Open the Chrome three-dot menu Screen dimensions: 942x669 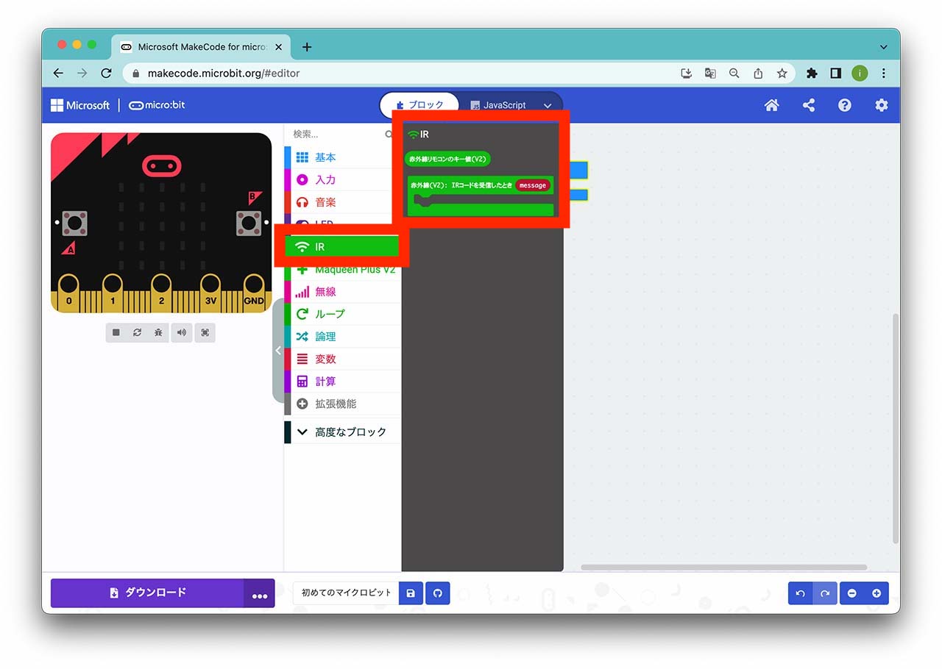click(884, 73)
